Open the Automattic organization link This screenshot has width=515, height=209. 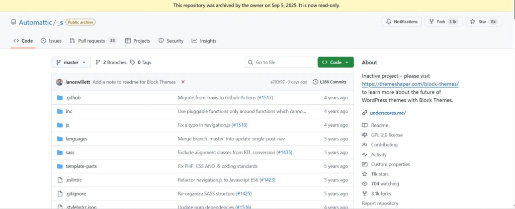tap(36, 22)
